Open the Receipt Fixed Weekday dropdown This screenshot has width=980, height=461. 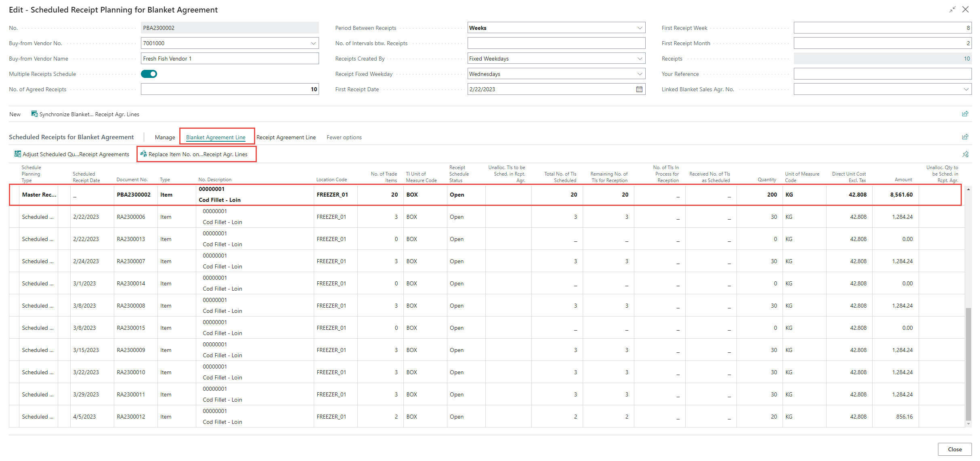tap(640, 74)
